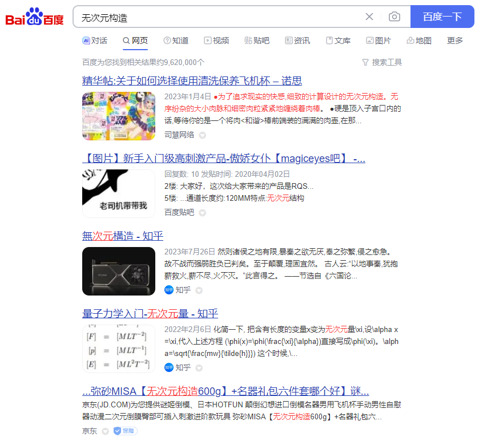Click the camera icon for image search
479x441 pixels.
[394, 17]
